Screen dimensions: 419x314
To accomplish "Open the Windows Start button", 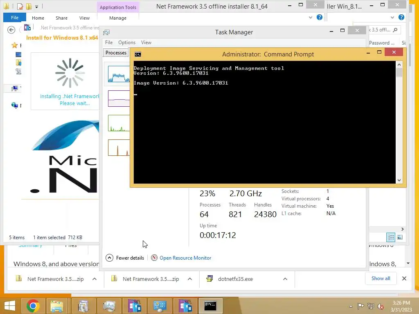I will point(10,306).
